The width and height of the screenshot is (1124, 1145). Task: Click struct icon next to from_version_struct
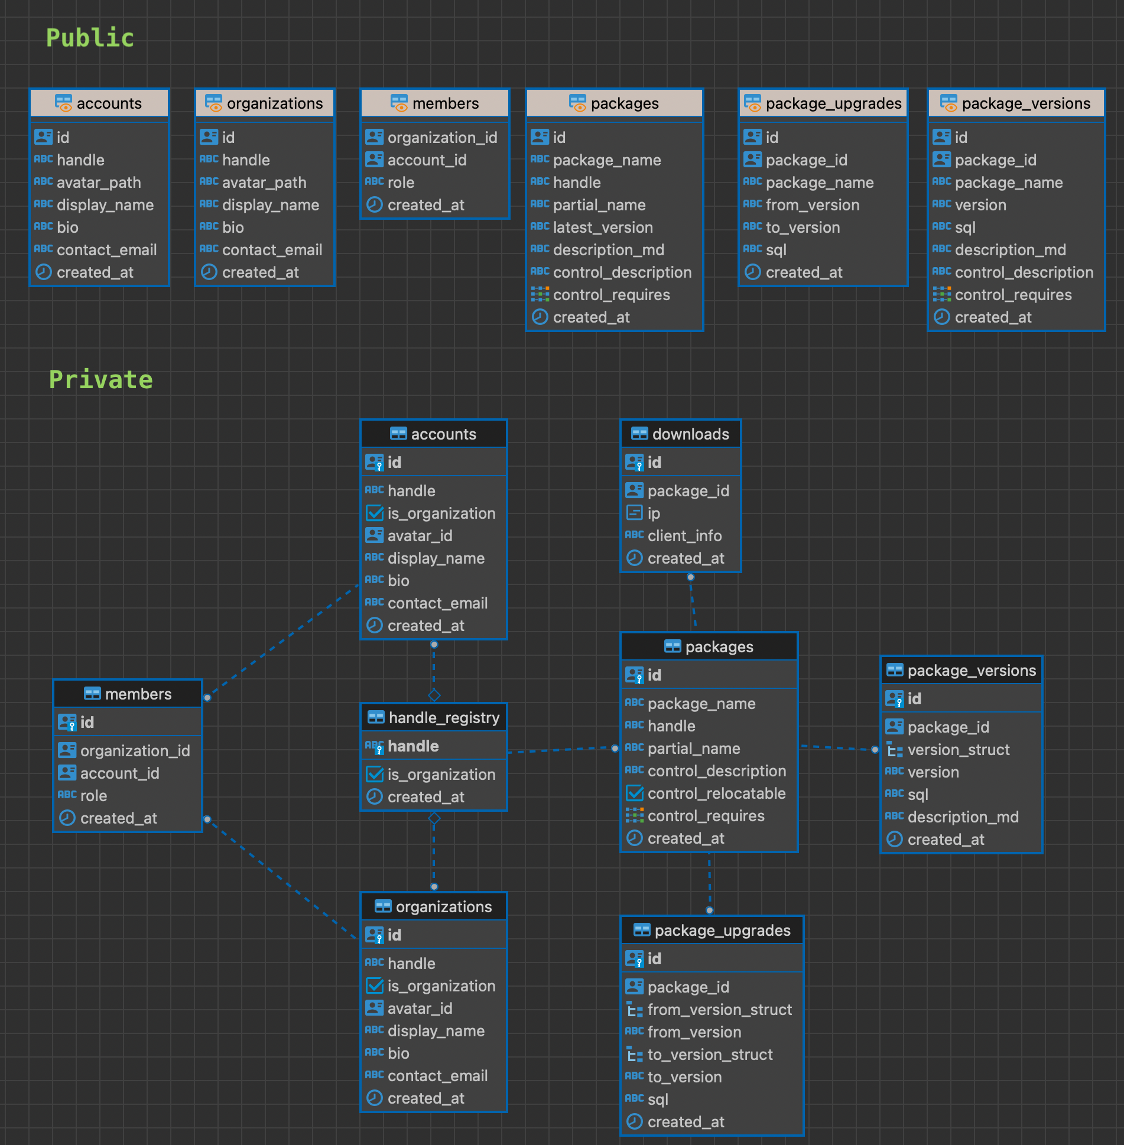click(x=635, y=1010)
